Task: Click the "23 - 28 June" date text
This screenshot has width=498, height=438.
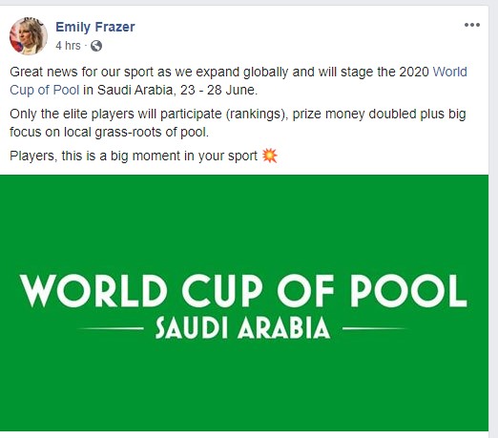Action: point(218,90)
